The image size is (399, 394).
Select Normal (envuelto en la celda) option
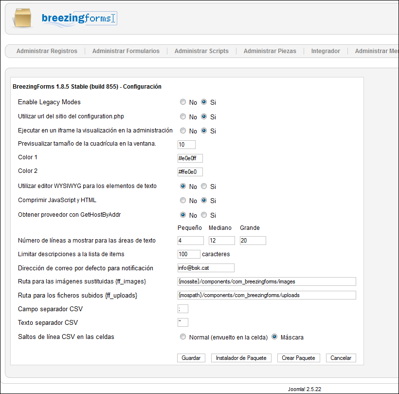tap(182, 337)
